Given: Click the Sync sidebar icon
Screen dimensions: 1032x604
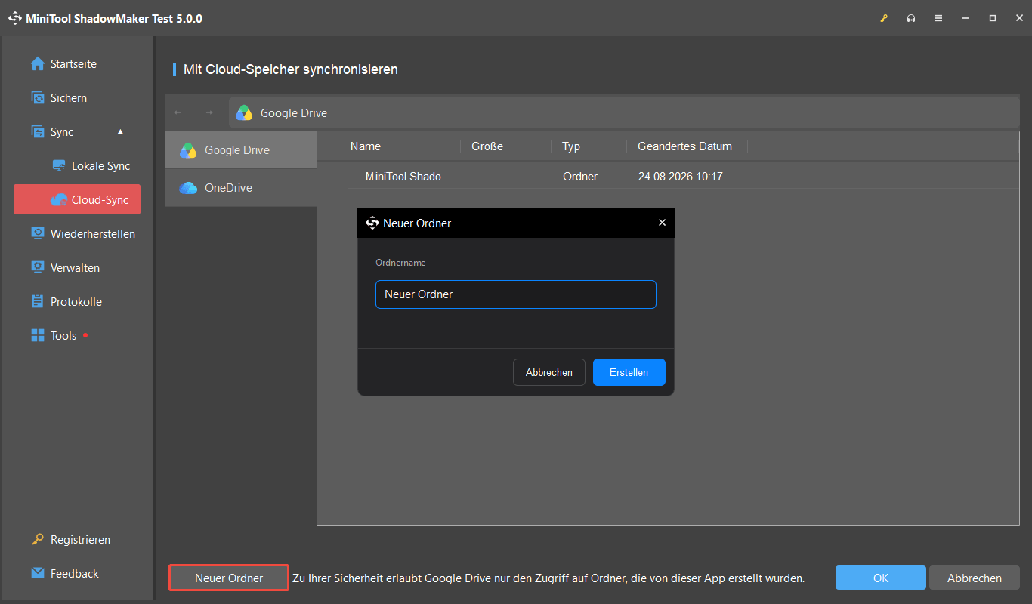Looking at the screenshot, I should point(38,132).
